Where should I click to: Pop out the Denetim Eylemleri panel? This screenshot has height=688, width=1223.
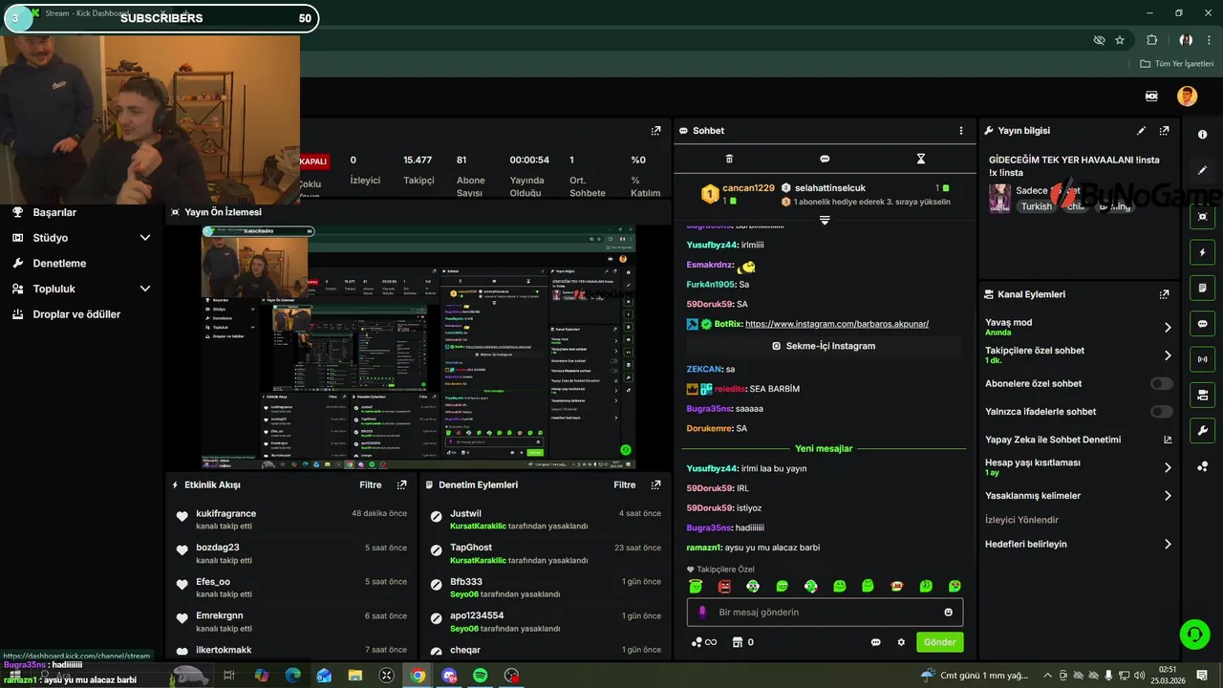coord(655,484)
